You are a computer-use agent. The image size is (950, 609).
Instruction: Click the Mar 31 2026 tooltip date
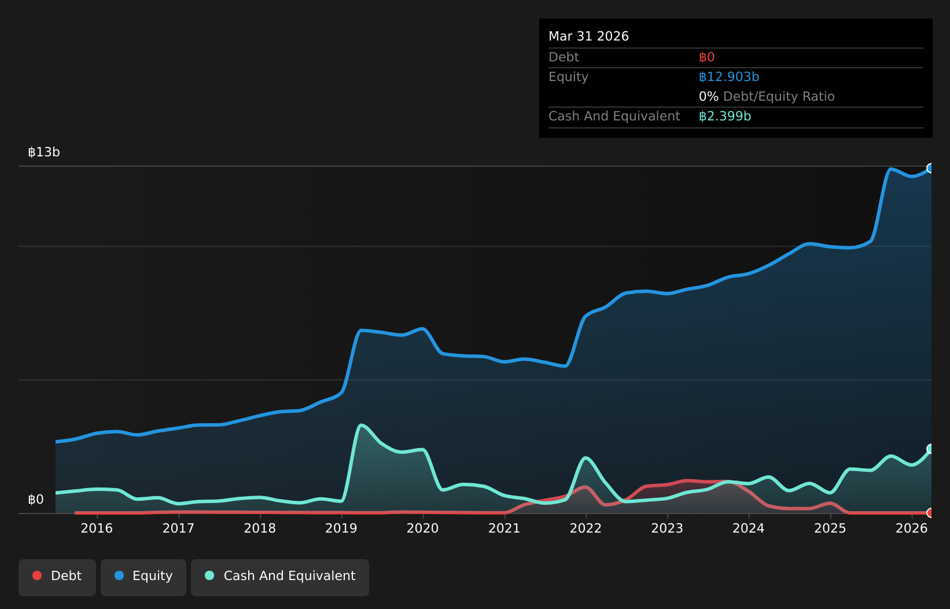tap(588, 36)
